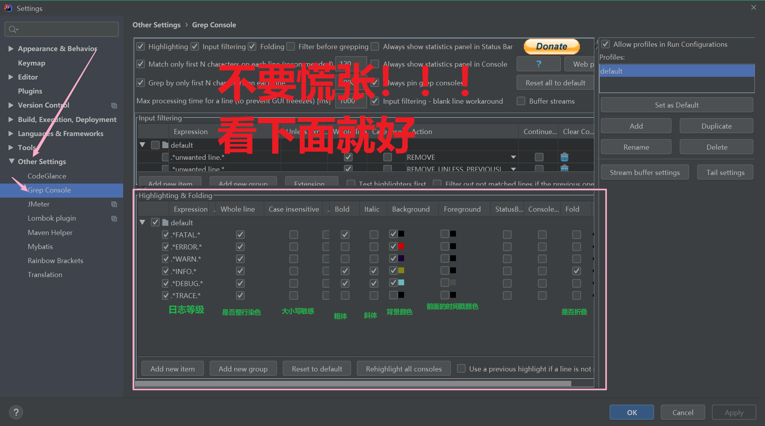Click the Cancel button
This screenshot has height=426, width=765.
click(683, 412)
